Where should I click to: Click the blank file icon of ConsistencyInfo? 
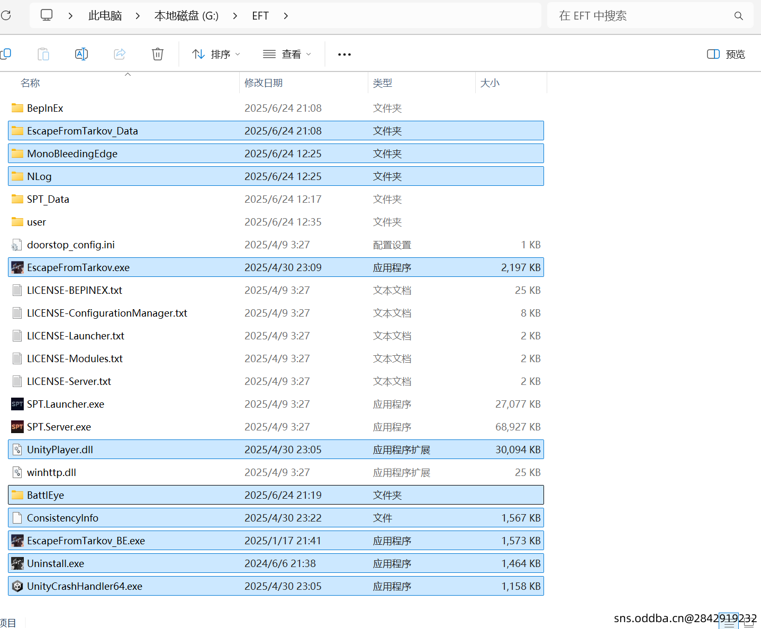pos(17,518)
